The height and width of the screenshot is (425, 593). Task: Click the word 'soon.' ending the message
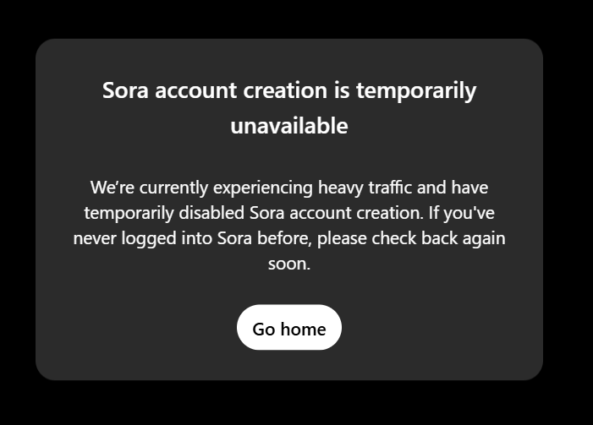289,264
